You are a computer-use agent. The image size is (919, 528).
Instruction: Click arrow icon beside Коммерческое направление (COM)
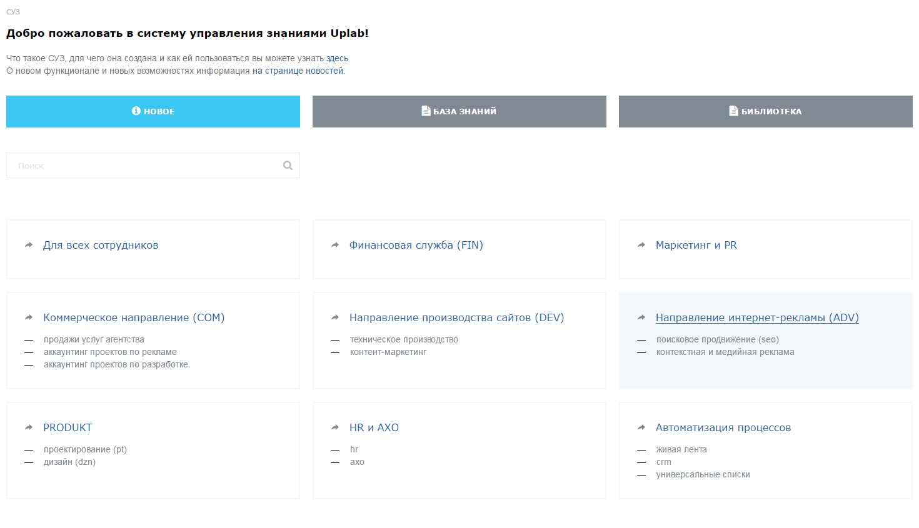(x=29, y=317)
